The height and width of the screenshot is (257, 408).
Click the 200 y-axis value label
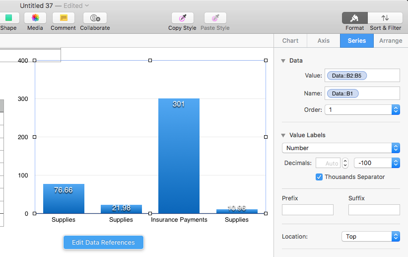click(23, 137)
